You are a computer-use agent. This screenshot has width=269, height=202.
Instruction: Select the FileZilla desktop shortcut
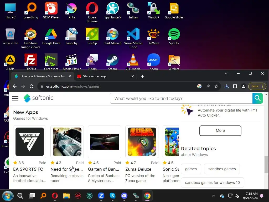click(x=31, y=62)
